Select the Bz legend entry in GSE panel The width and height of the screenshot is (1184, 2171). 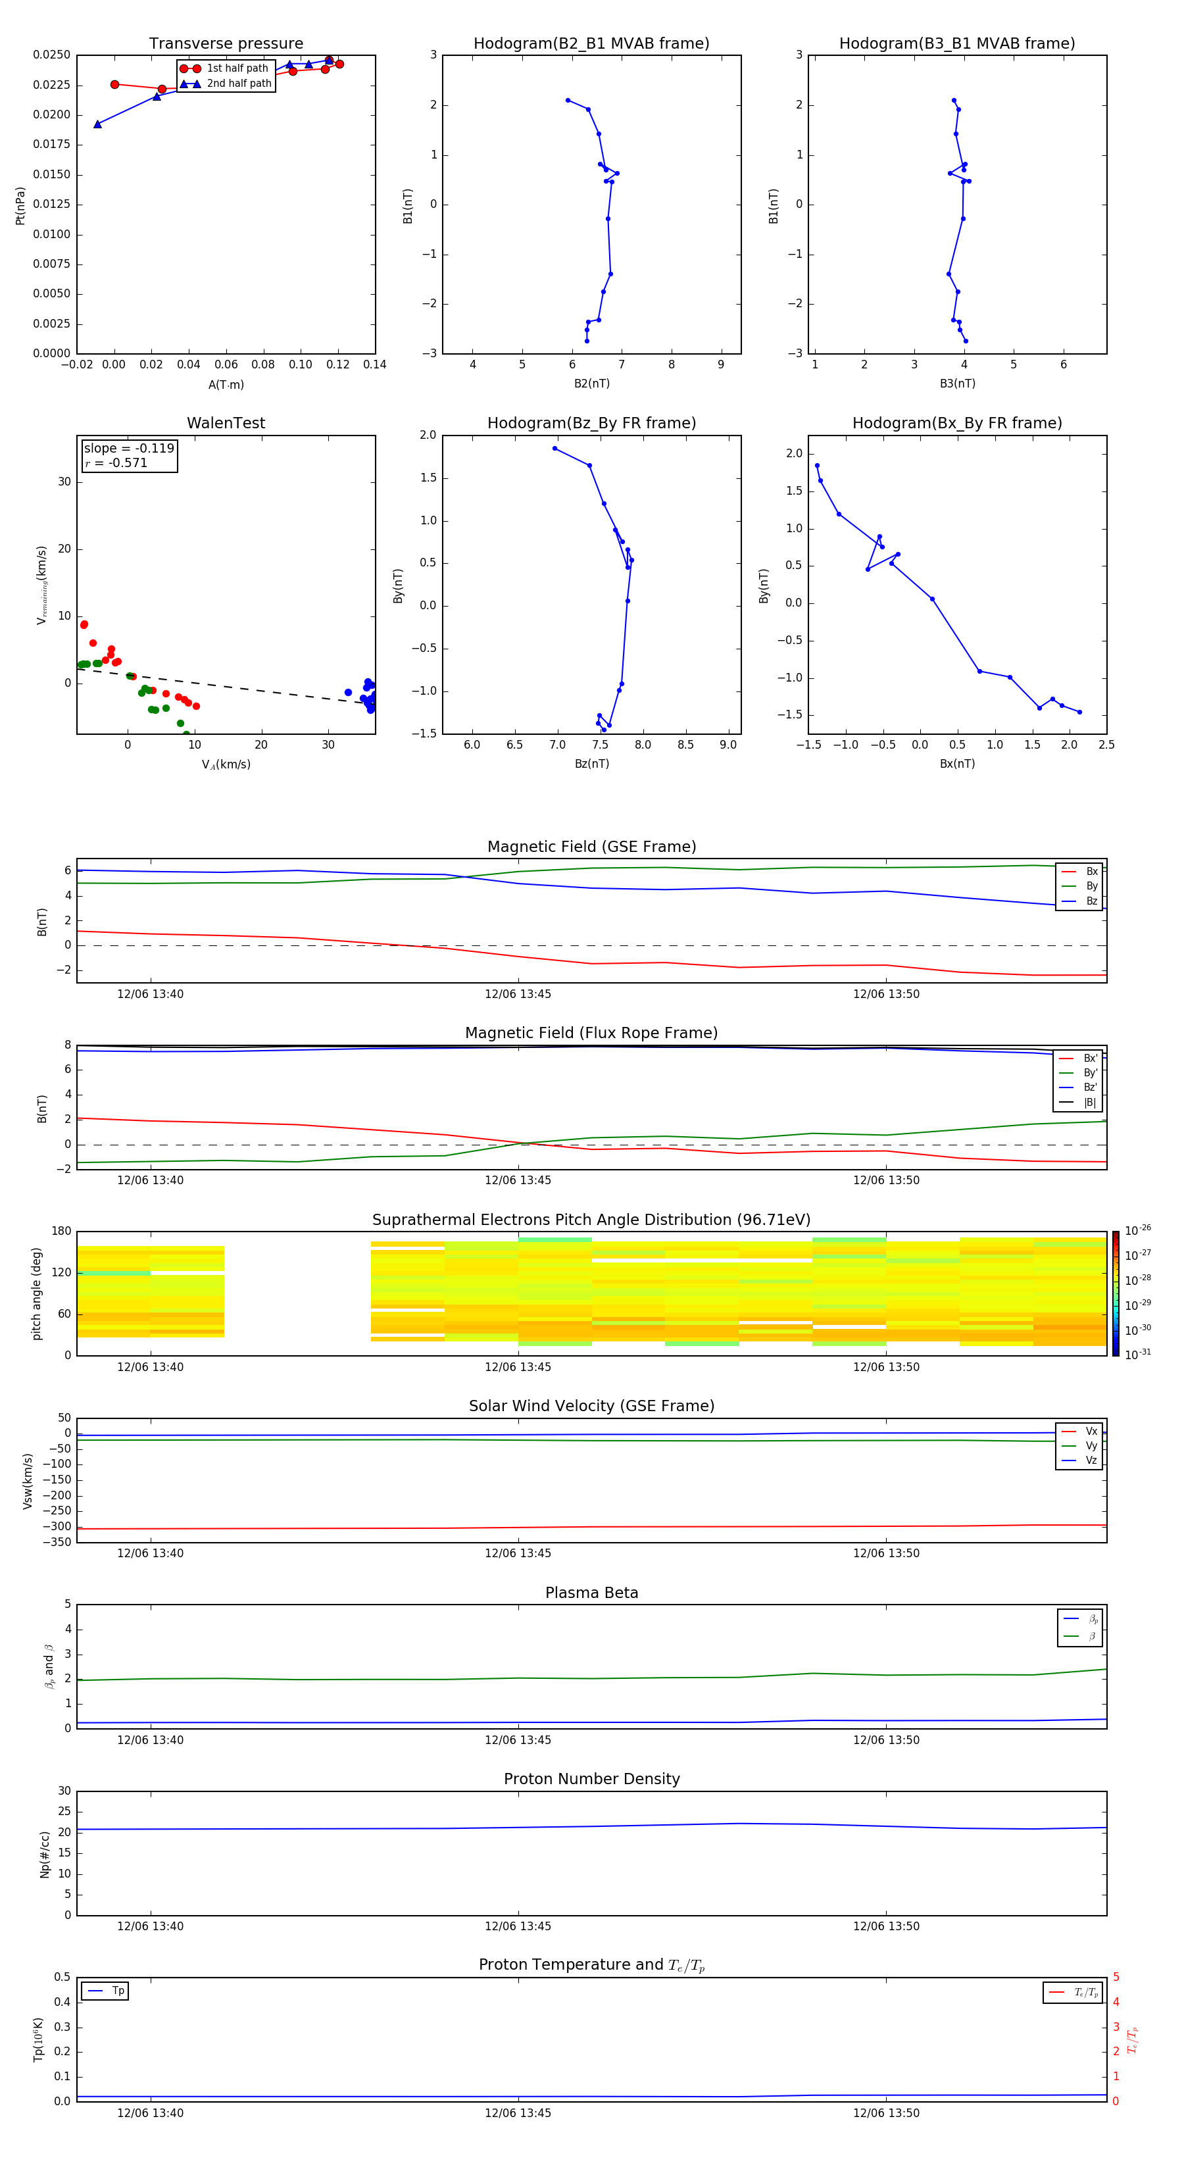click(x=1079, y=901)
